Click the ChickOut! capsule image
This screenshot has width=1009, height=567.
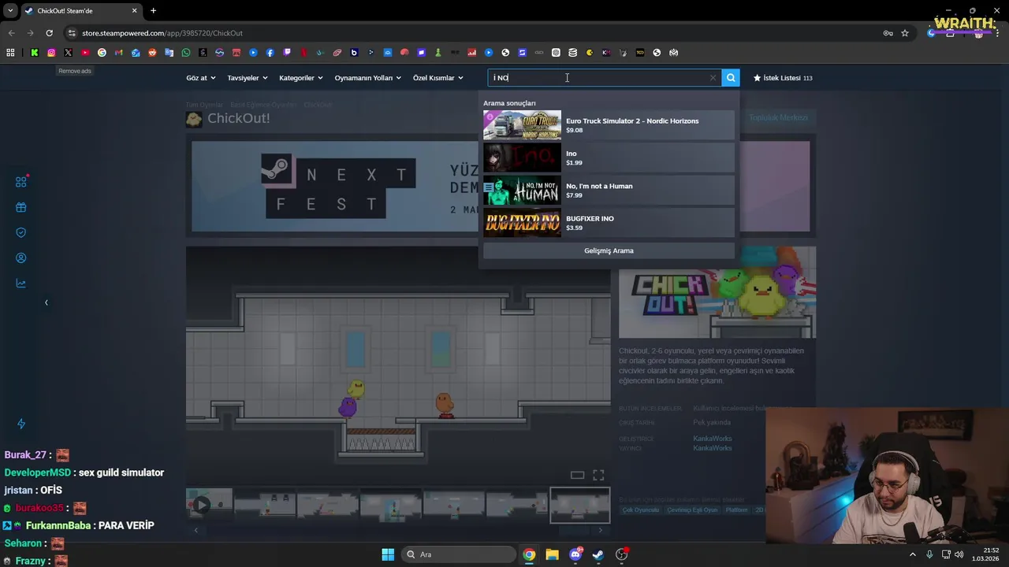717,292
